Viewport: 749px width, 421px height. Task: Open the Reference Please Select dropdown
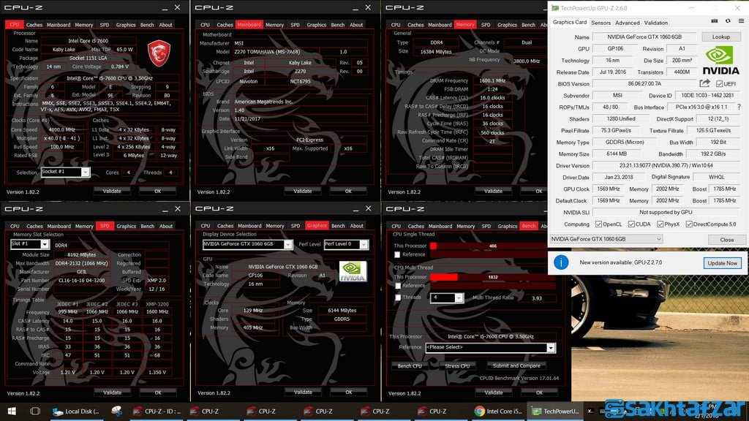pos(490,347)
